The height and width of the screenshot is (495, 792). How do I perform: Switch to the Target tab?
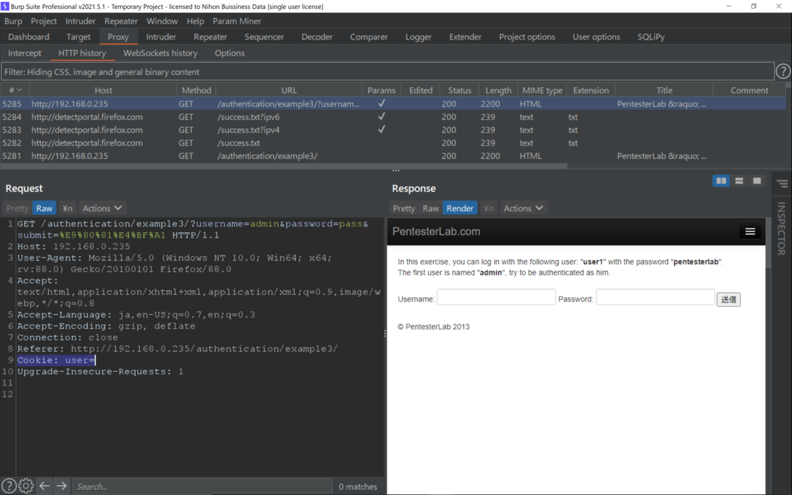tap(79, 37)
